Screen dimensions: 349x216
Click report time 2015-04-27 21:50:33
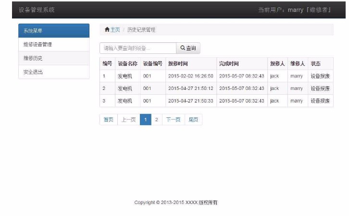point(191,101)
